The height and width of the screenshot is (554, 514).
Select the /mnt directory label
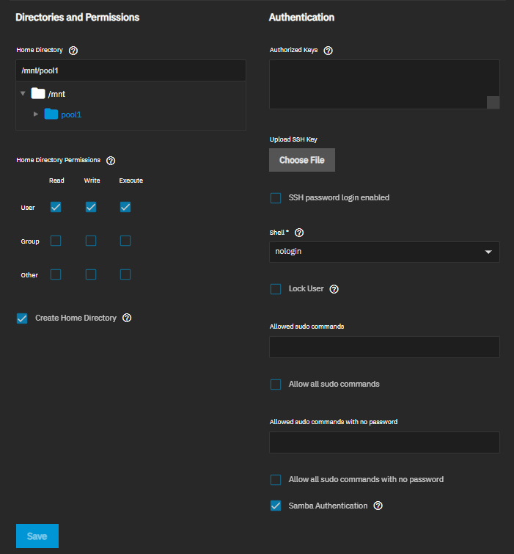click(x=56, y=94)
